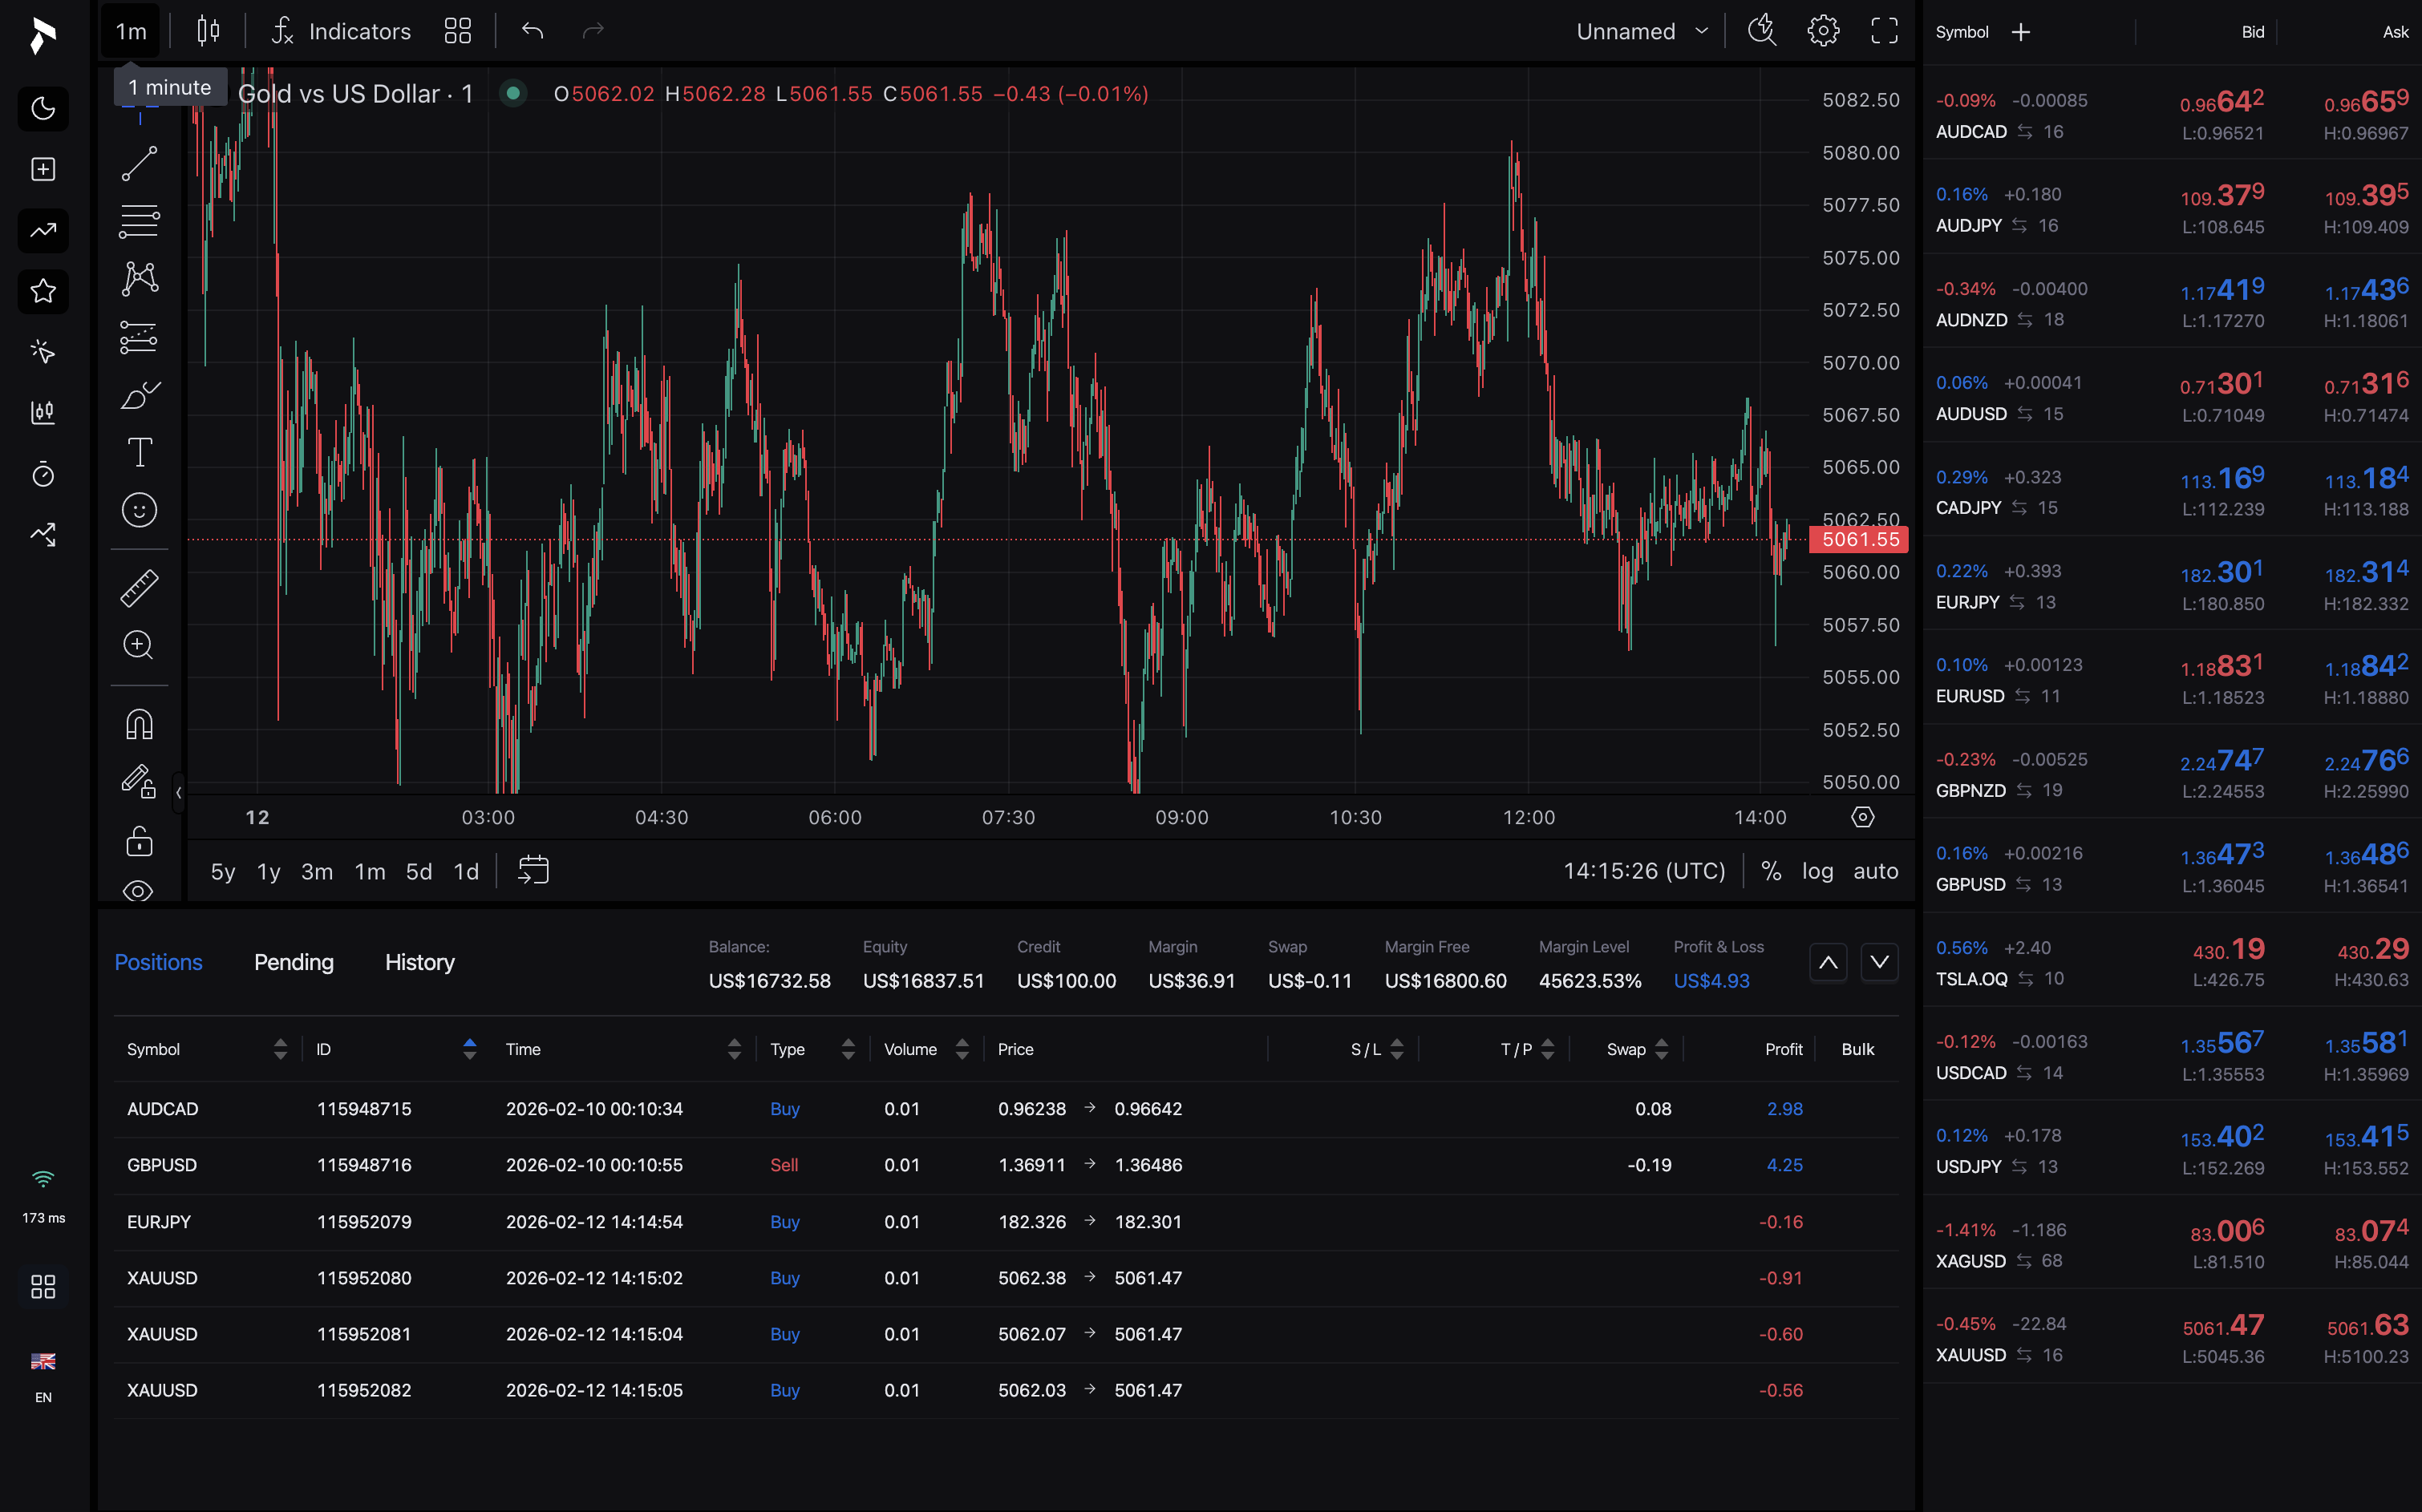Hide all drawings with the eye icon

click(139, 891)
